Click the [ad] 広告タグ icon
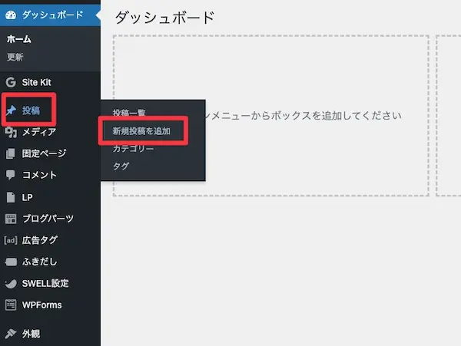This screenshot has height=346, width=461. click(11, 240)
